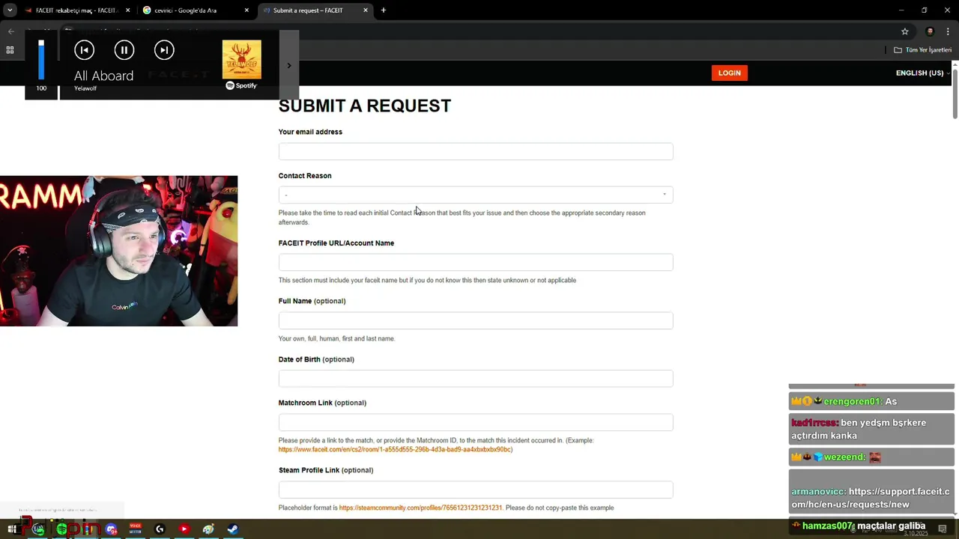Open the Windows Start menu
The height and width of the screenshot is (539, 959).
(12, 529)
